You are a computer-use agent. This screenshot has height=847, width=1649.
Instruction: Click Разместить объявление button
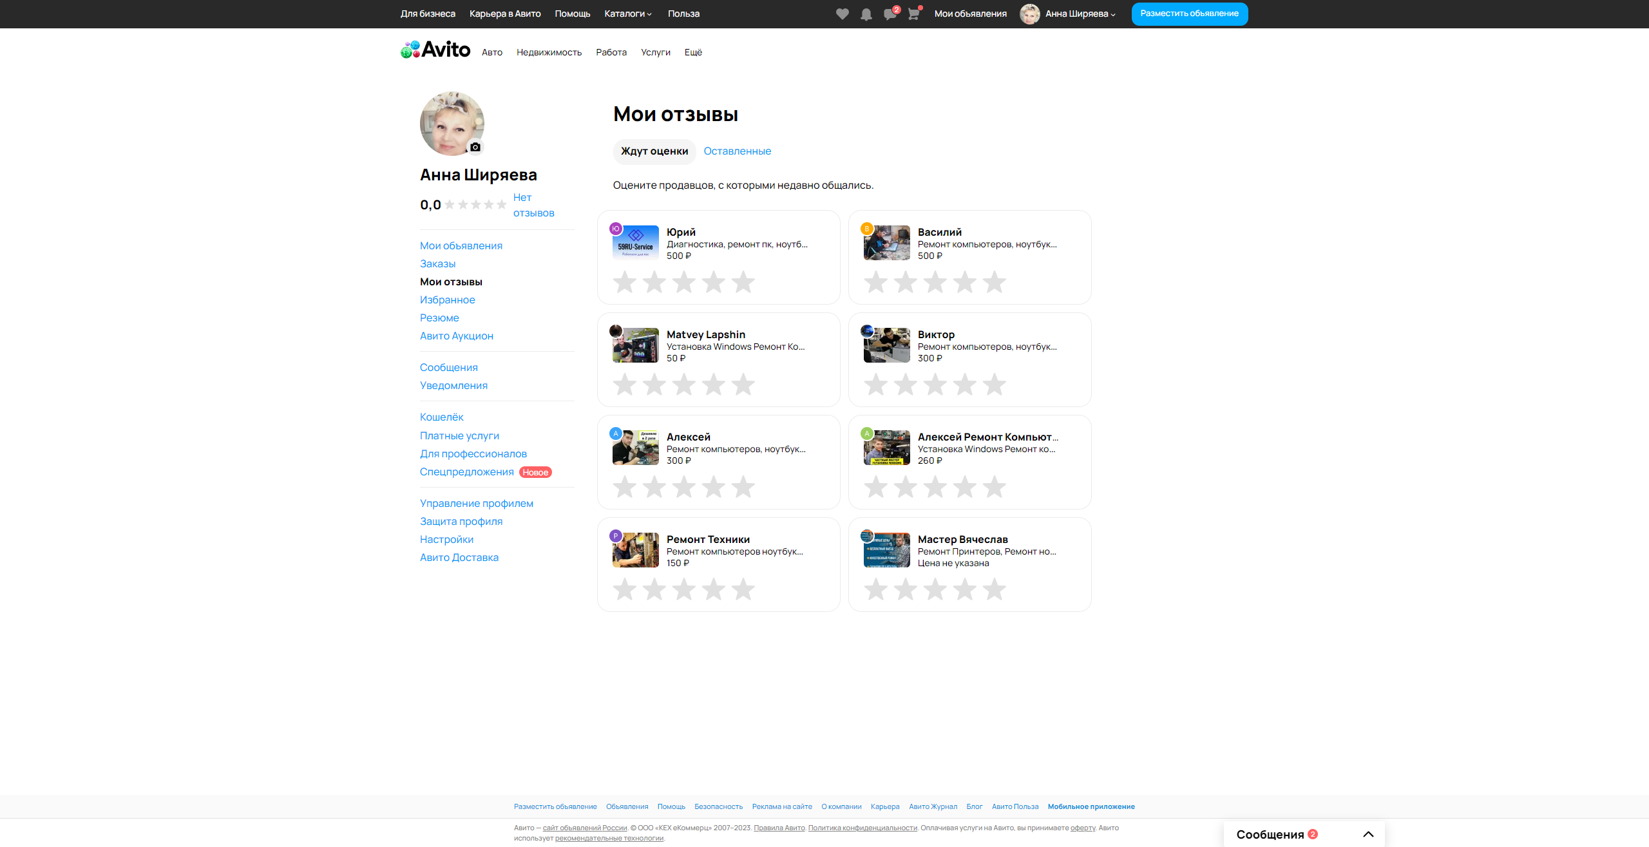[1189, 14]
